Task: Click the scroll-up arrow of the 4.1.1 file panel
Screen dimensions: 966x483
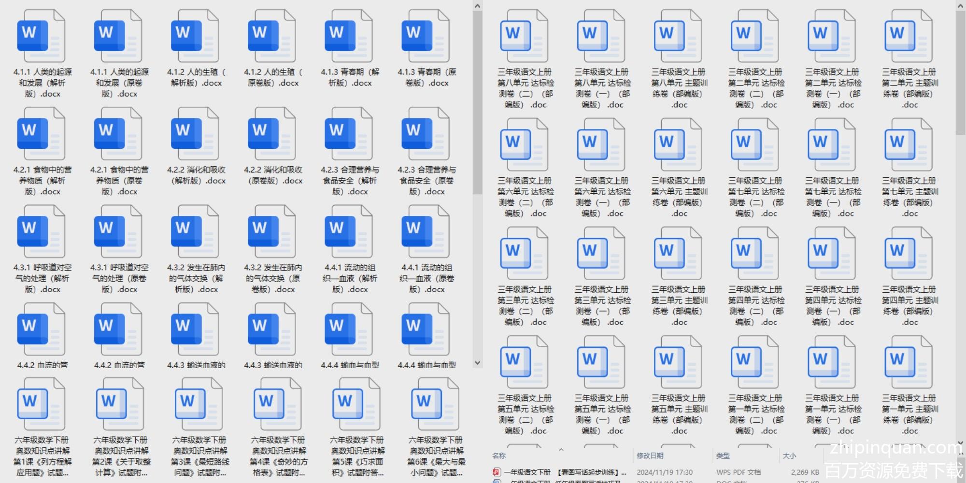Action: tap(477, 6)
